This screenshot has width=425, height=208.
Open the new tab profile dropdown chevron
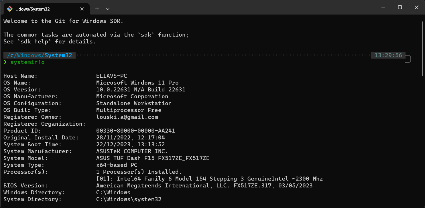click(x=108, y=9)
